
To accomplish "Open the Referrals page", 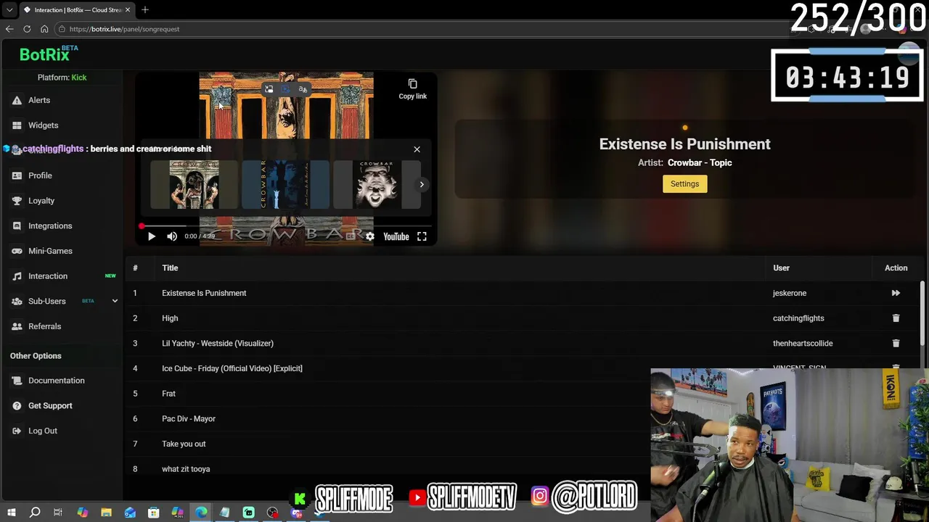I will [44, 326].
